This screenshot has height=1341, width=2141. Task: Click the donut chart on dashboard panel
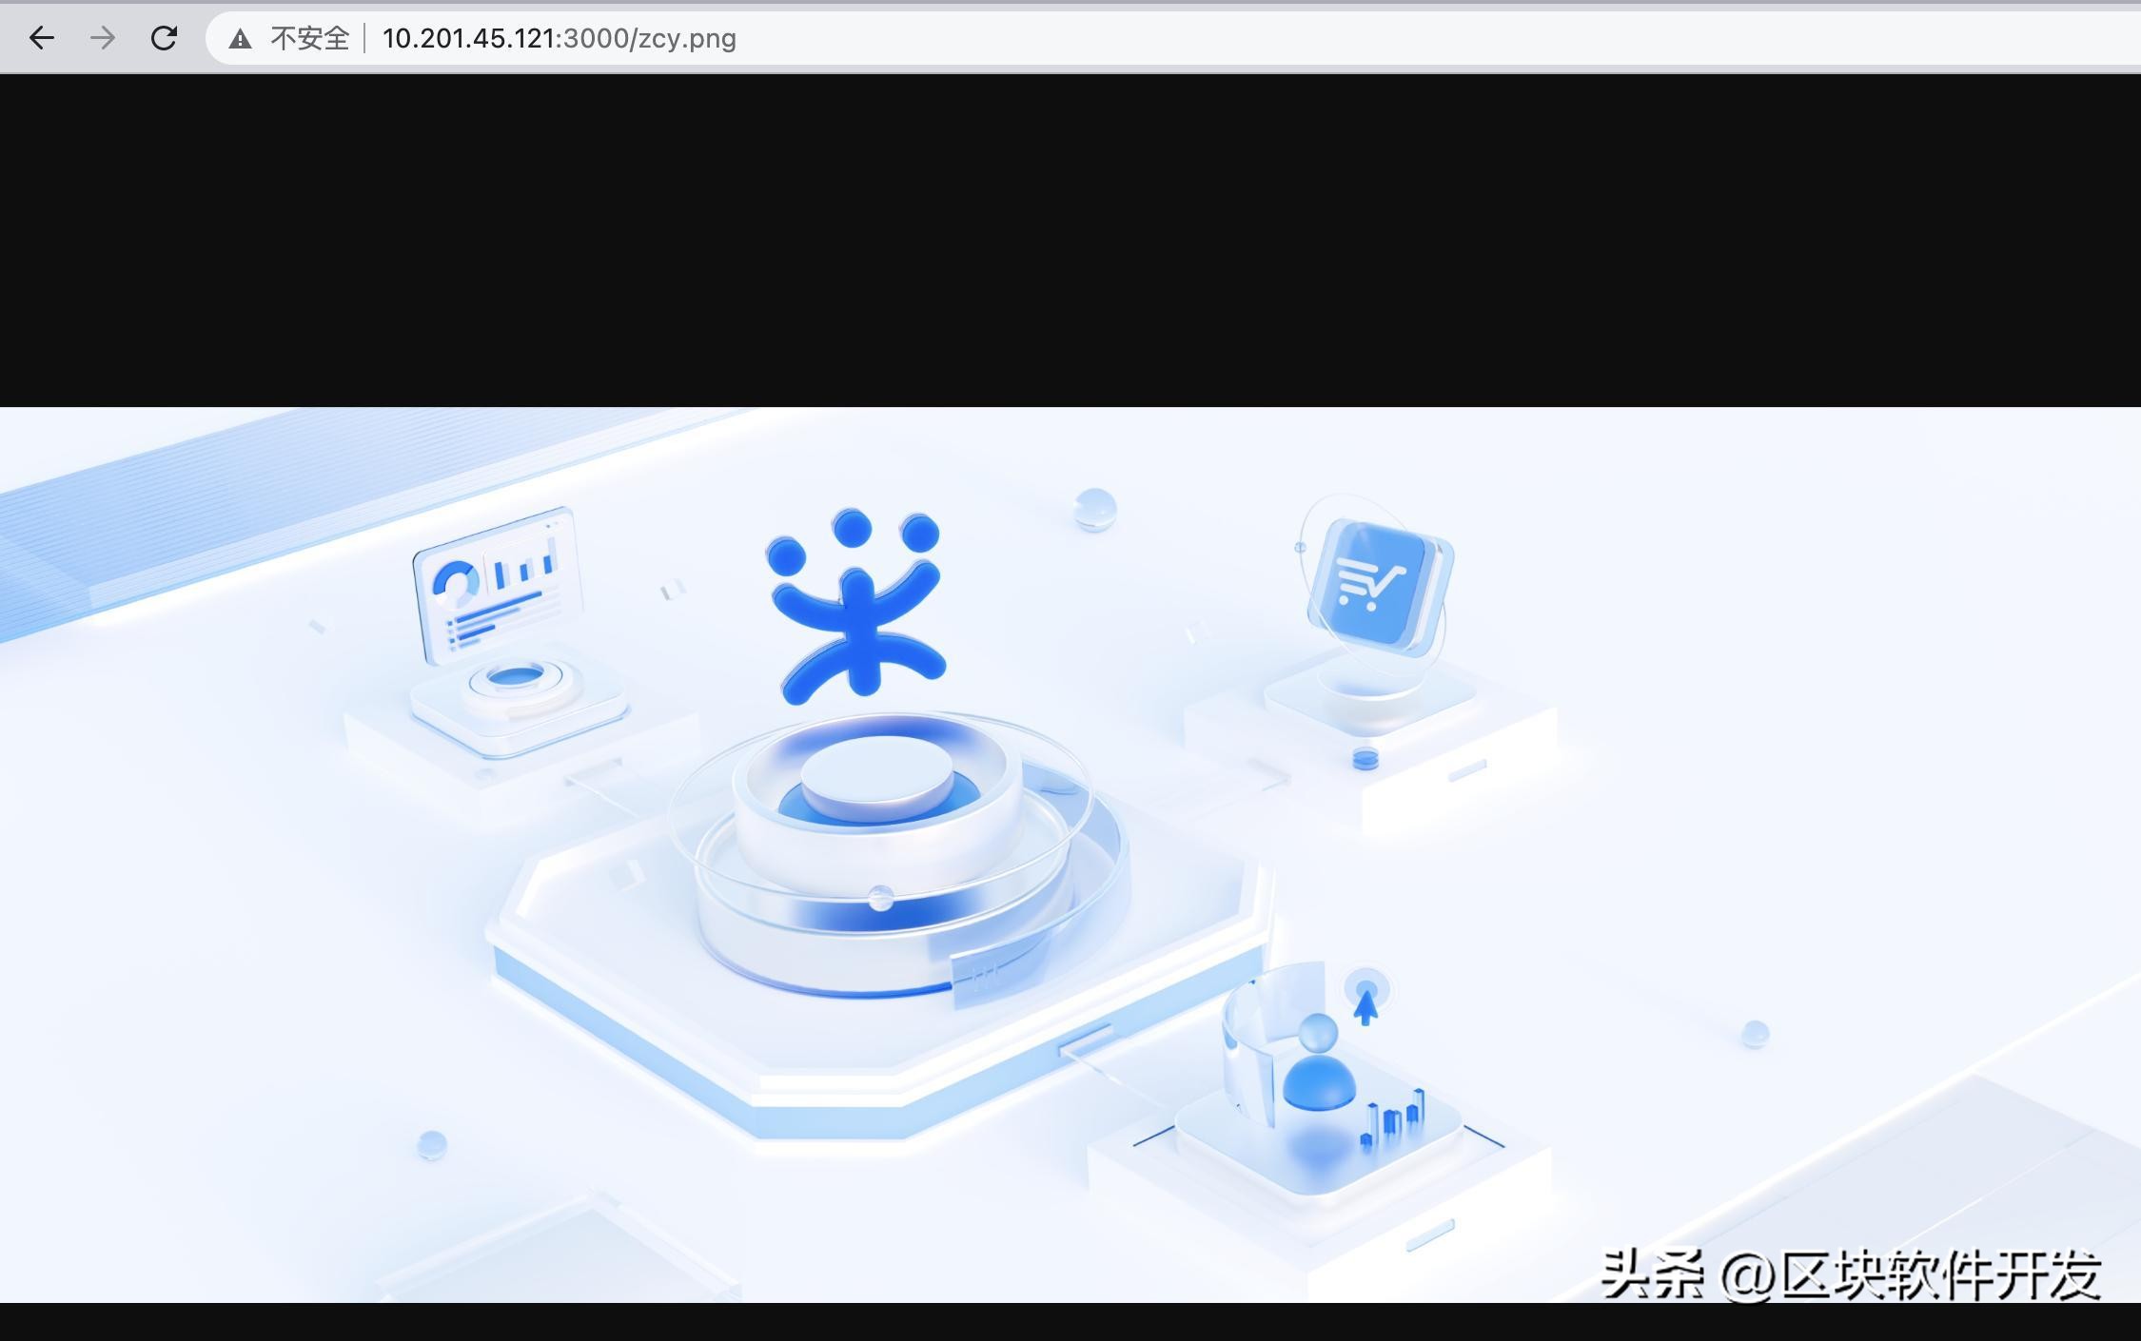tap(456, 582)
